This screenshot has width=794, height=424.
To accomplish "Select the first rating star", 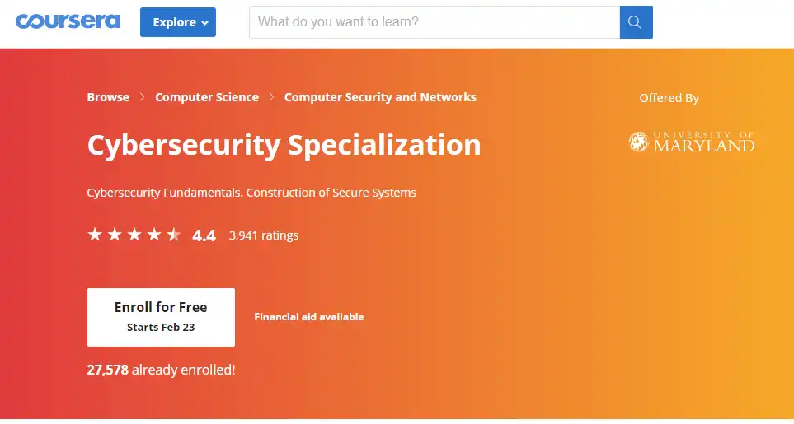I will (x=94, y=235).
